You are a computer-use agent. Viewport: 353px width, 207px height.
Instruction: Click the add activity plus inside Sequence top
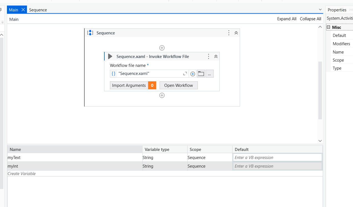click(x=162, y=48)
